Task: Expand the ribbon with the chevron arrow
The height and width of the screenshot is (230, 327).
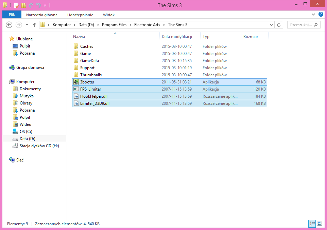Action: point(313,15)
